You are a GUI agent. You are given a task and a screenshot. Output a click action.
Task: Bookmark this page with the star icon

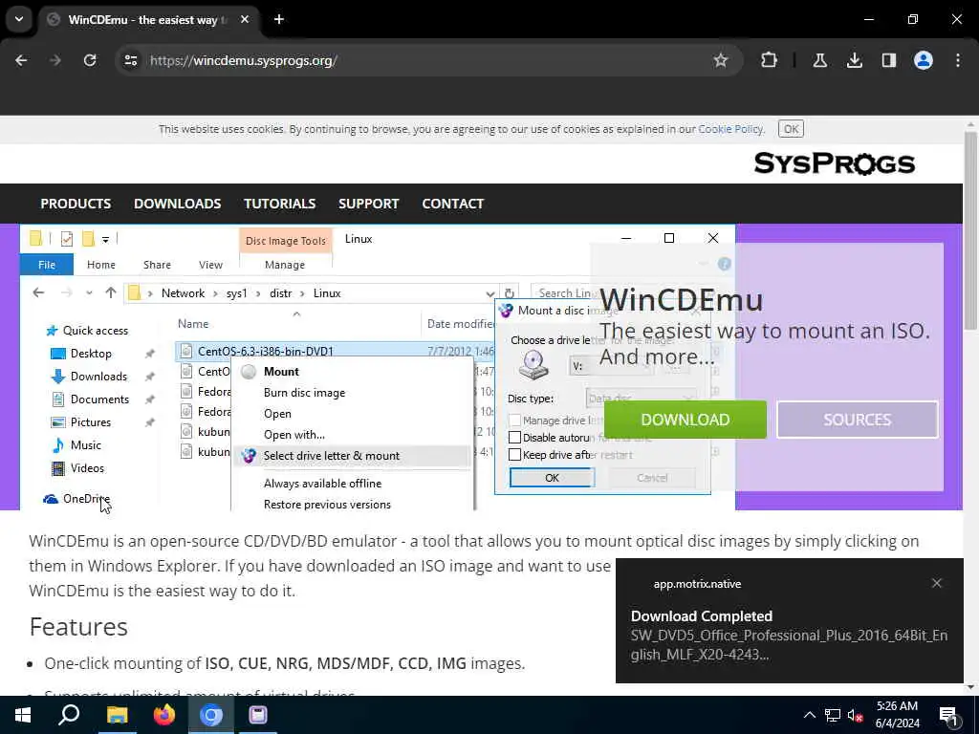click(x=721, y=60)
